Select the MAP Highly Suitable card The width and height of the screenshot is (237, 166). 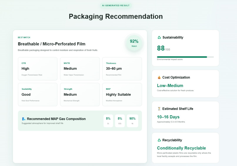pyautogui.click(x=122, y=94)
